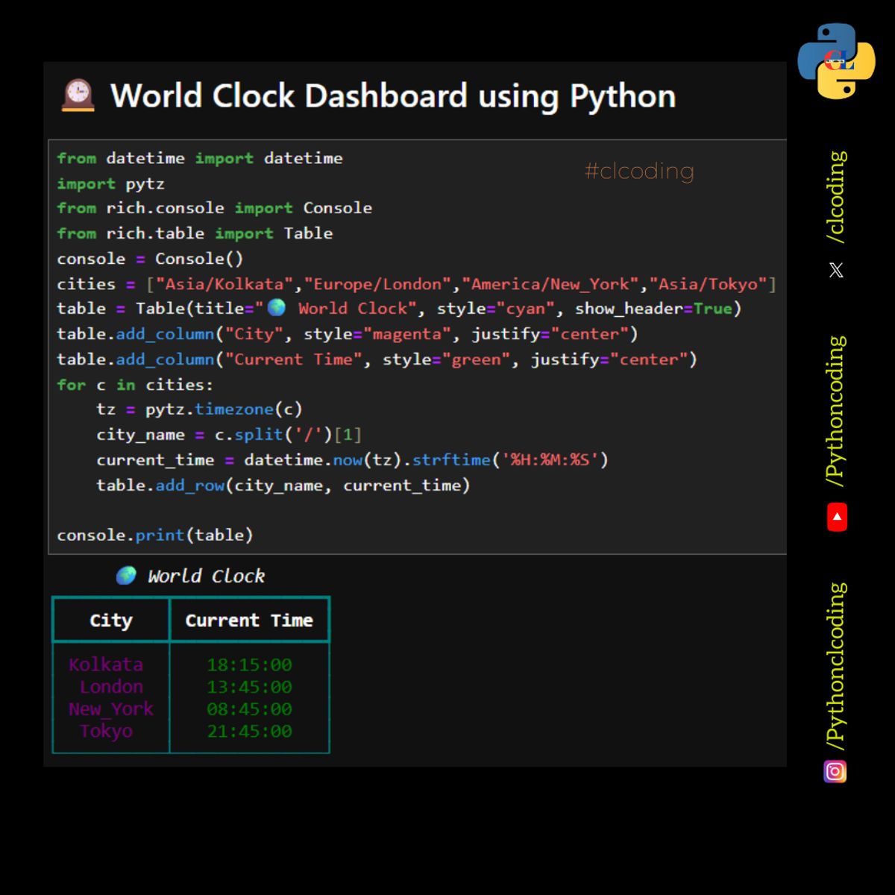Click the globe emoji inside the Table title code
The height and width of the screenshot is (895, 895).
pos(276,308)
